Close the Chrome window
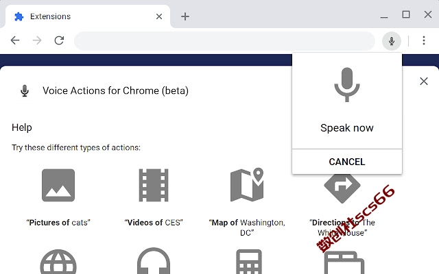Screen dimensions: 439x274 tap(428, 14)
